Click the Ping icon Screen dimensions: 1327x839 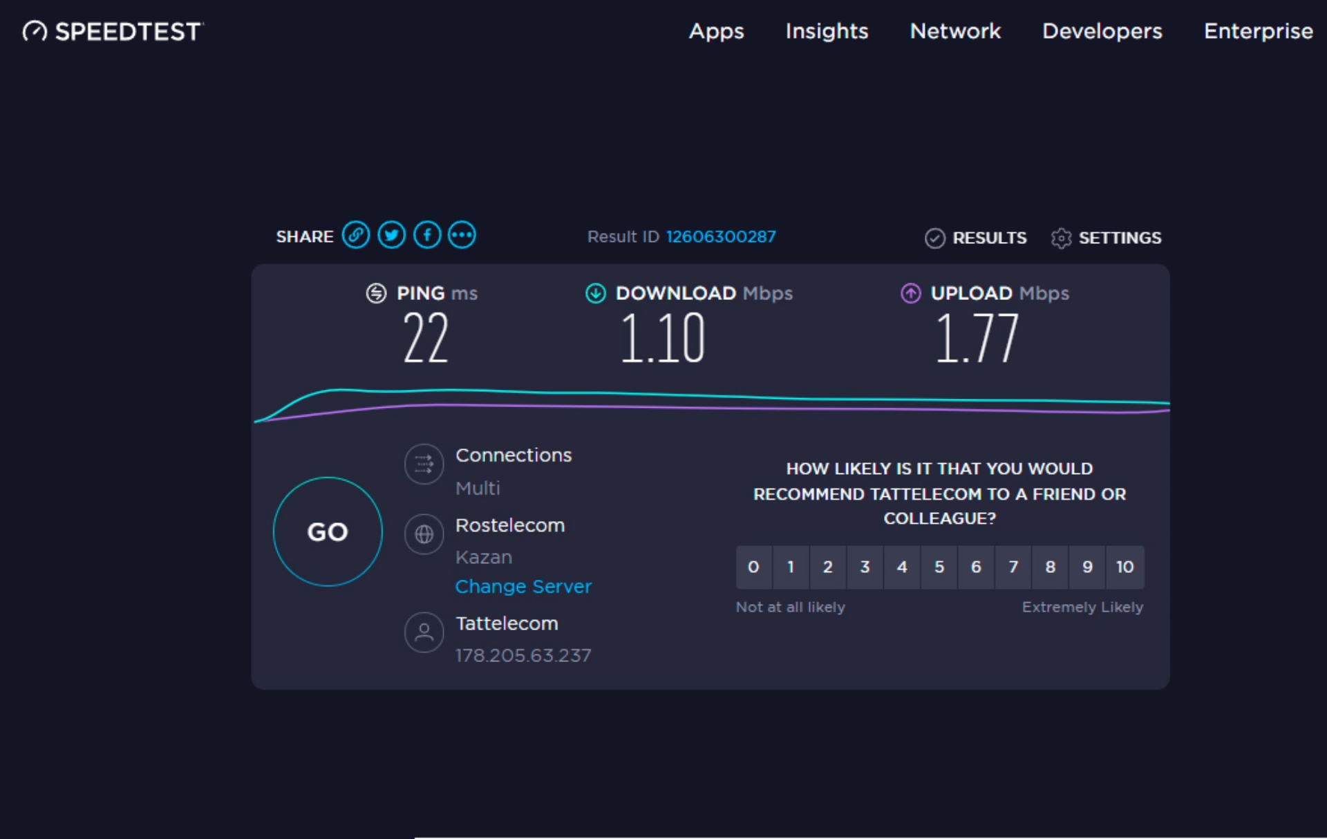click(x=376, y=293)
